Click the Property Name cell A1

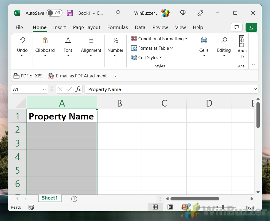pyautogui.click(x=62, y=116)
